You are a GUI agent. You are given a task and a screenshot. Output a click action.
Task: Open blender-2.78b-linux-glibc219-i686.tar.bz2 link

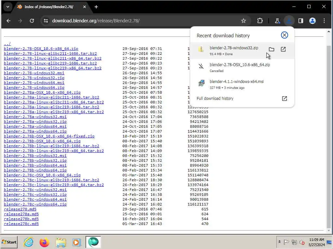(51, 146)
